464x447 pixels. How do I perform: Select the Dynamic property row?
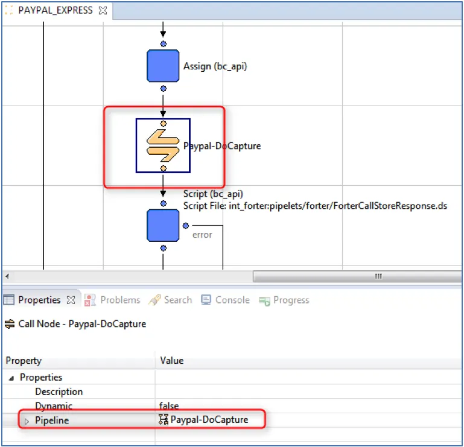(232, 405)
